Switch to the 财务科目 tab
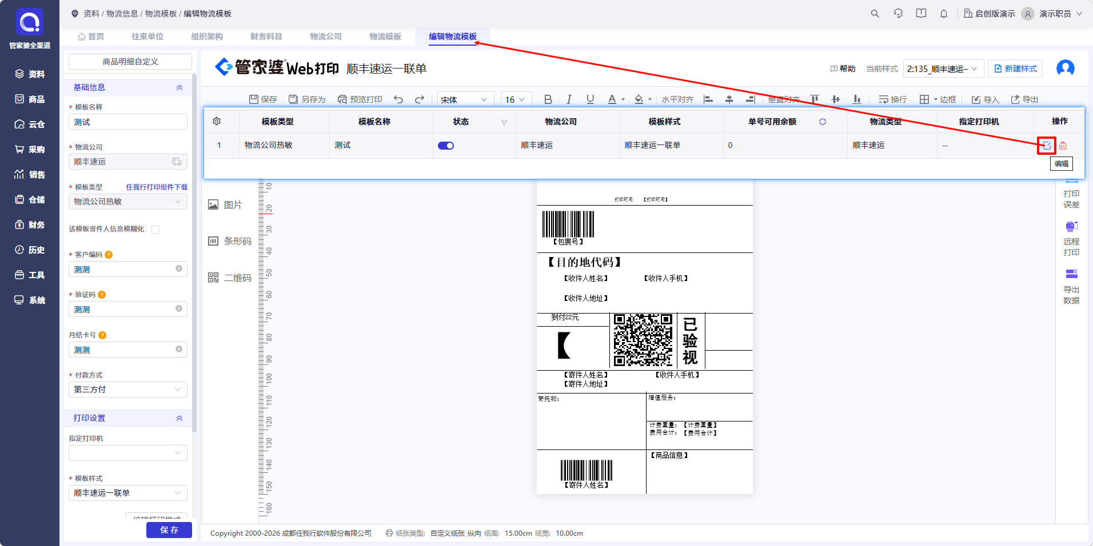 (x=266, y=37)
